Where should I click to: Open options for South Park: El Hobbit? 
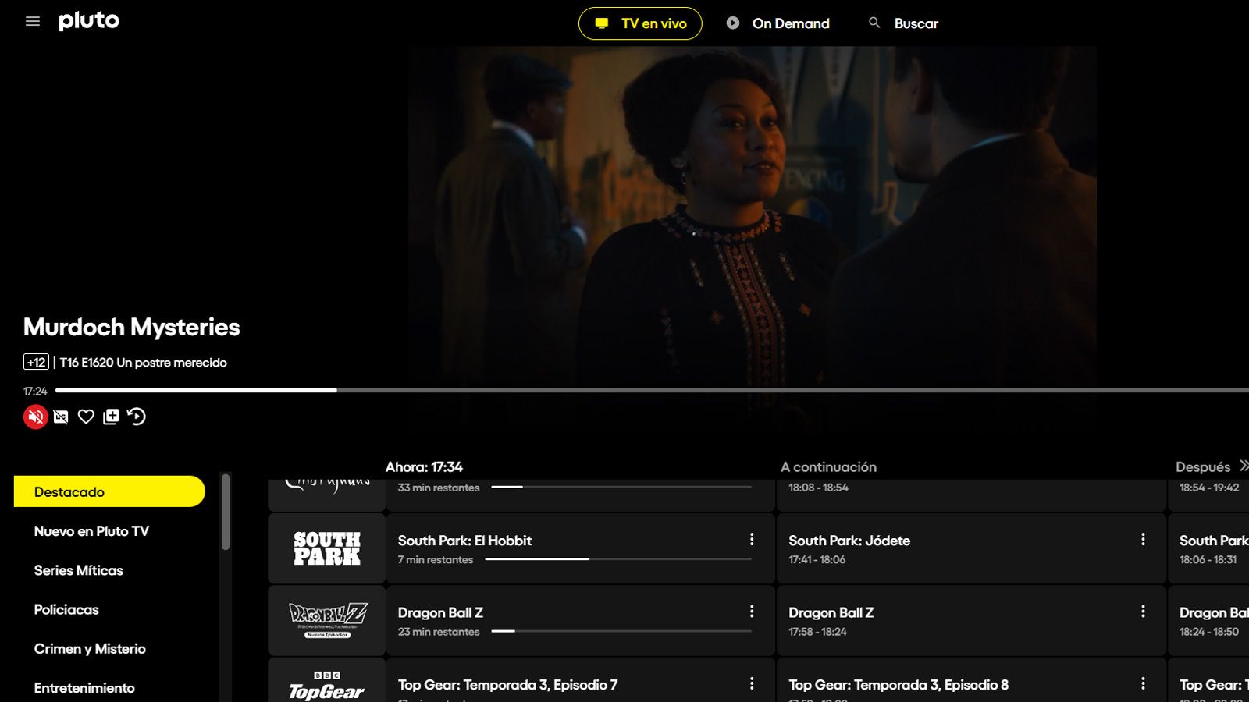(x=752, y=539)
